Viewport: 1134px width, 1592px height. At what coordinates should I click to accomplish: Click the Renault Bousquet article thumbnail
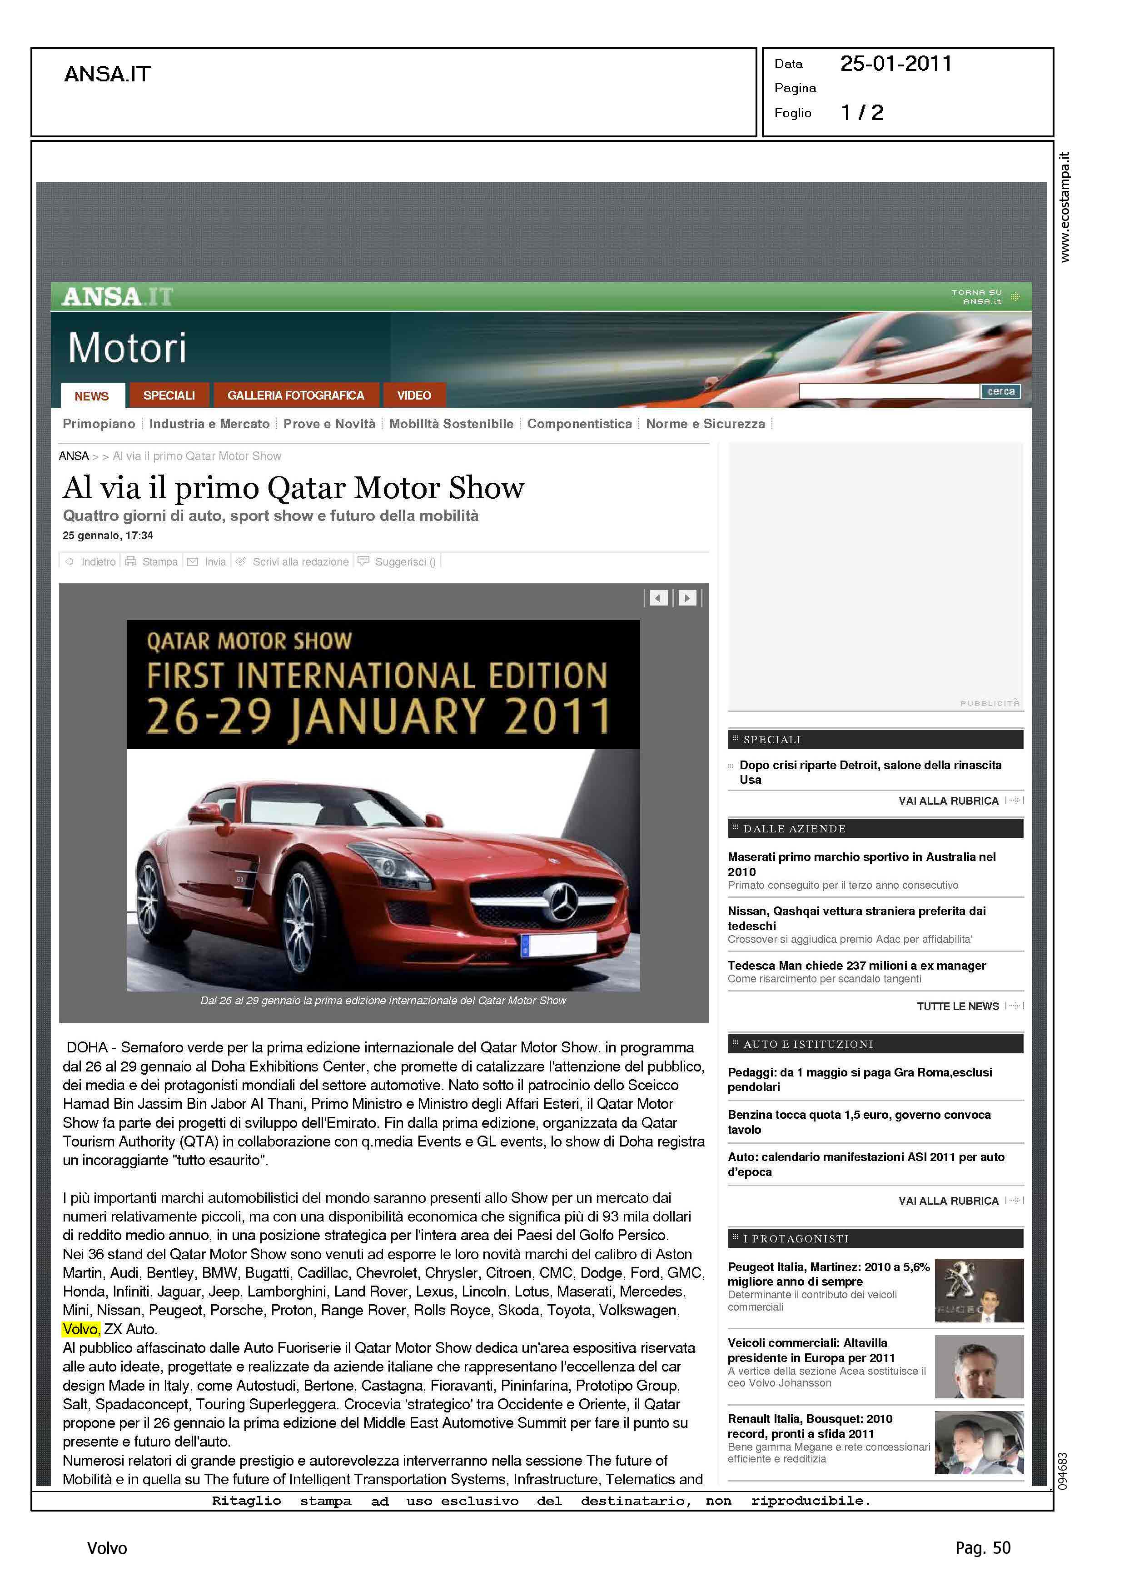pyautogui.click(x=979, y=1443)
